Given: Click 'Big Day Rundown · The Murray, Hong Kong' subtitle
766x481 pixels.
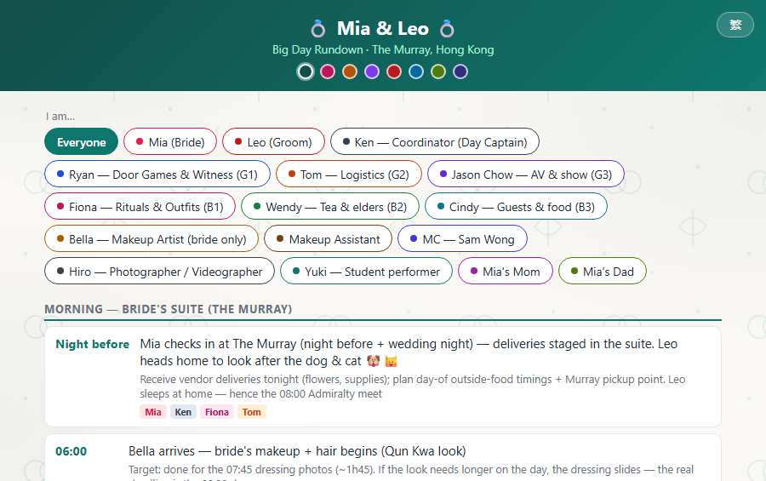Looking at the screenshot, I should pos(383,50).
